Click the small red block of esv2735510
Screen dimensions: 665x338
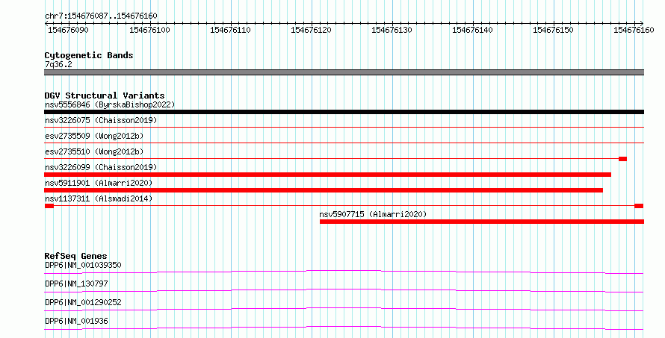point(622,159)
